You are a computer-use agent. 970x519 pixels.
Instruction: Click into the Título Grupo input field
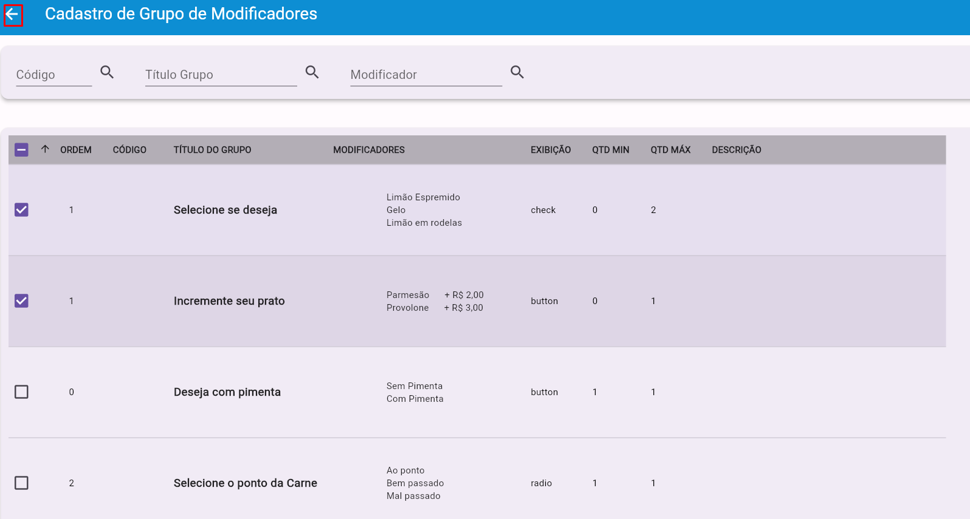coord(221,75)
